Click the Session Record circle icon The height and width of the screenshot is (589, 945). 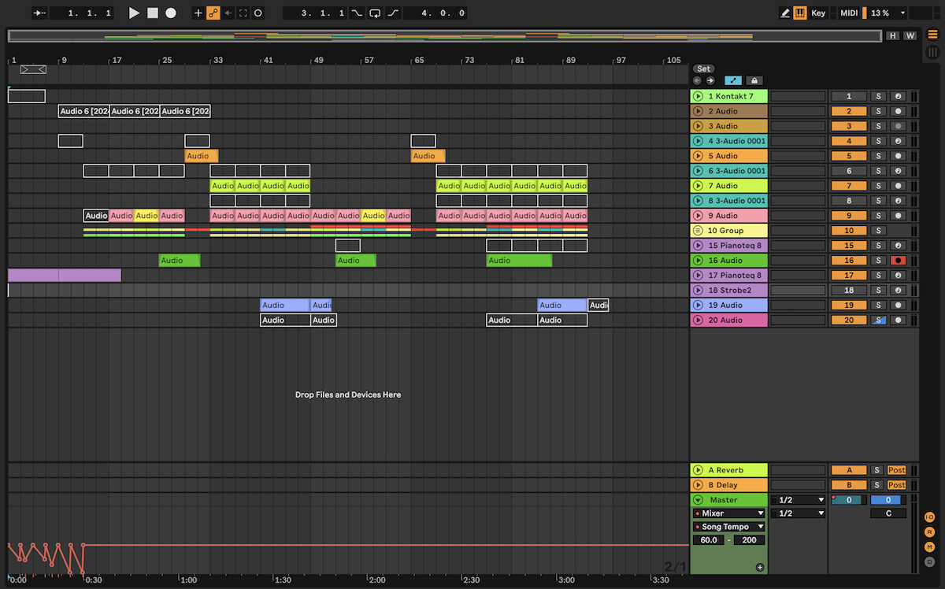coord(258,13)
